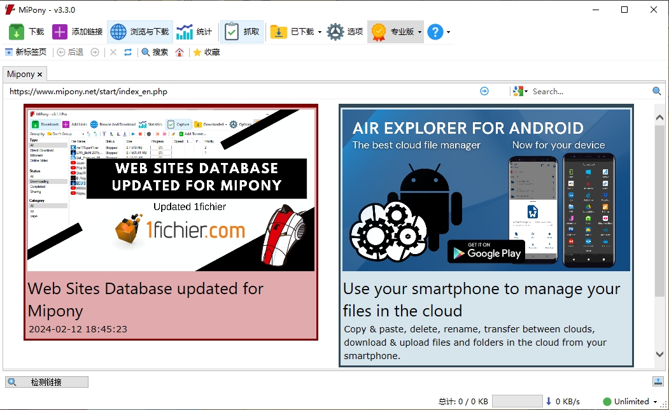Select the Mipony browser tab
This screenshot has height=410, width=669.
point(20,74)
